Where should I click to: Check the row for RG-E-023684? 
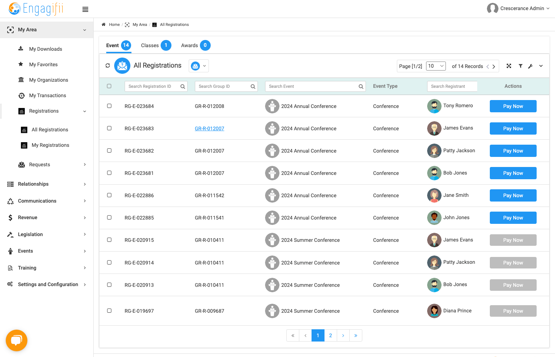[x=109, y=106]
